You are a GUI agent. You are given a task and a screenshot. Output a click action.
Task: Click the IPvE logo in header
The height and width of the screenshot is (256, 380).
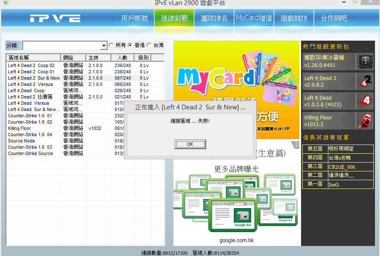point(55,18)
